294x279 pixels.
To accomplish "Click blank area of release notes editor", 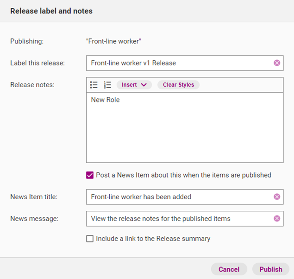I will click(184, 134).
